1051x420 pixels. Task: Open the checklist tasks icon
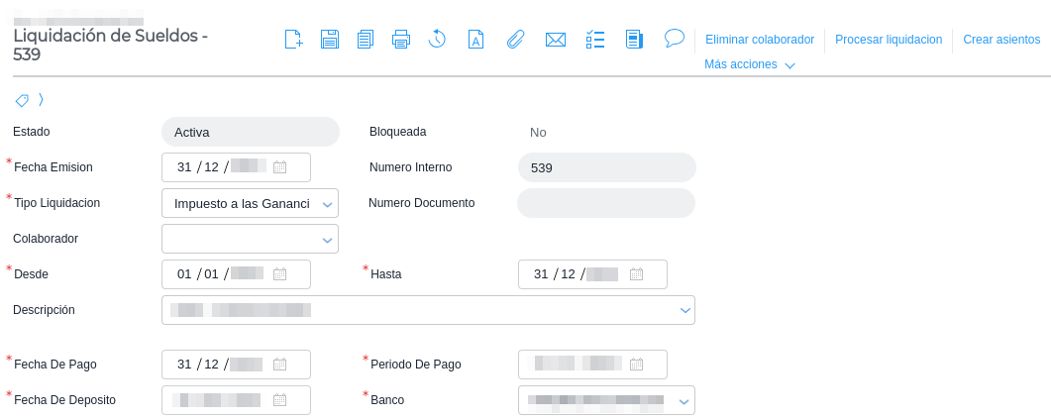[595, 40]
